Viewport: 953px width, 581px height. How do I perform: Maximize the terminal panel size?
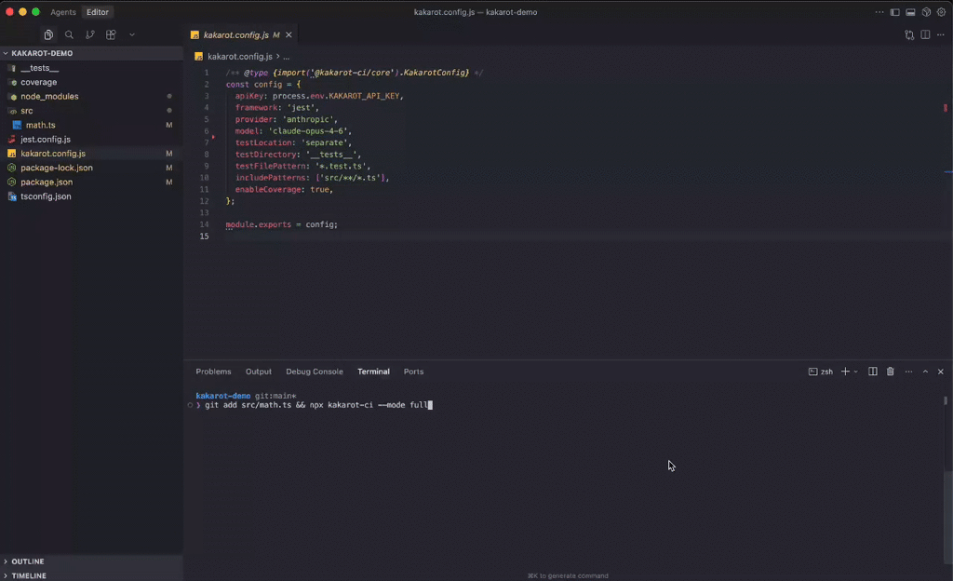[x=925, y=372]
